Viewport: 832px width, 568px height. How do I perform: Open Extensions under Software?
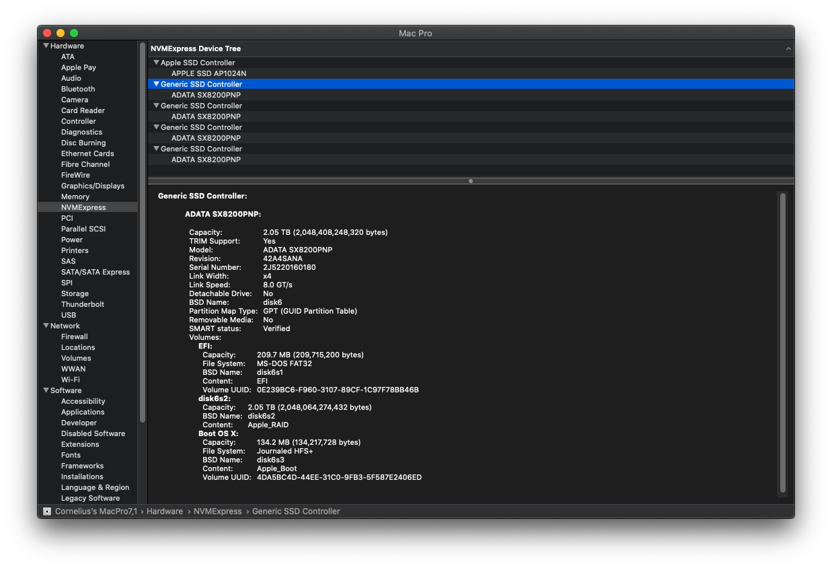pos(80,444)
